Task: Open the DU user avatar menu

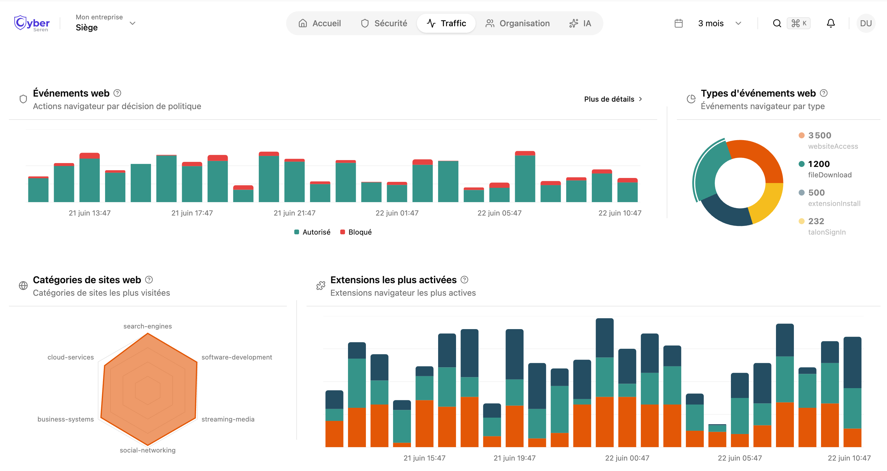Action: [866, 23]
